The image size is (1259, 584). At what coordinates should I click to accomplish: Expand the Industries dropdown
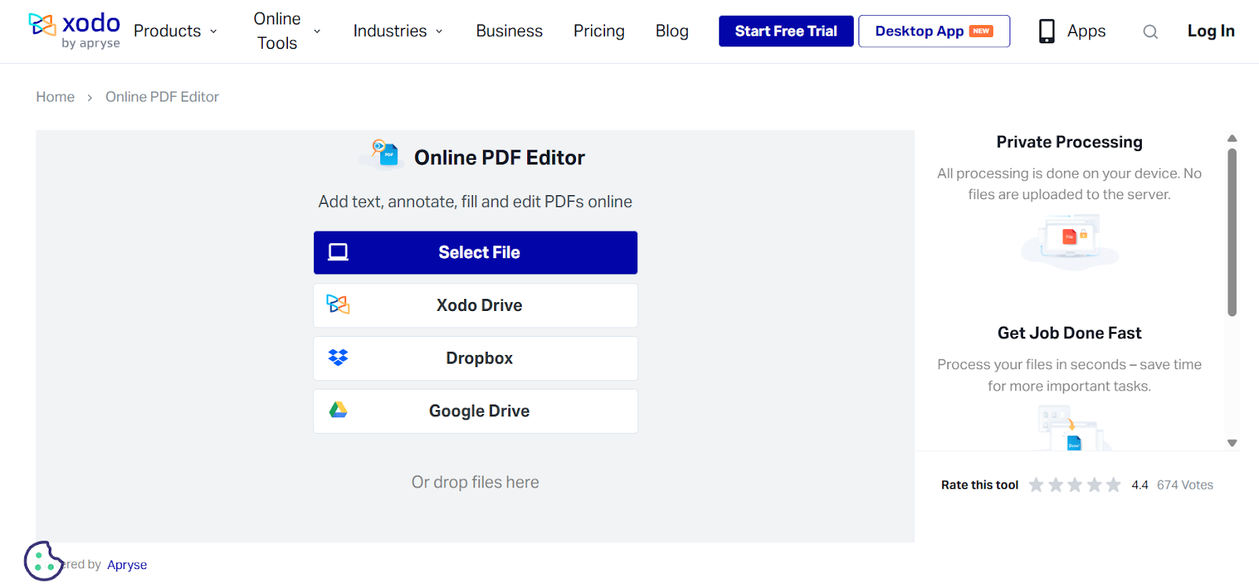(x=397, y=31)
